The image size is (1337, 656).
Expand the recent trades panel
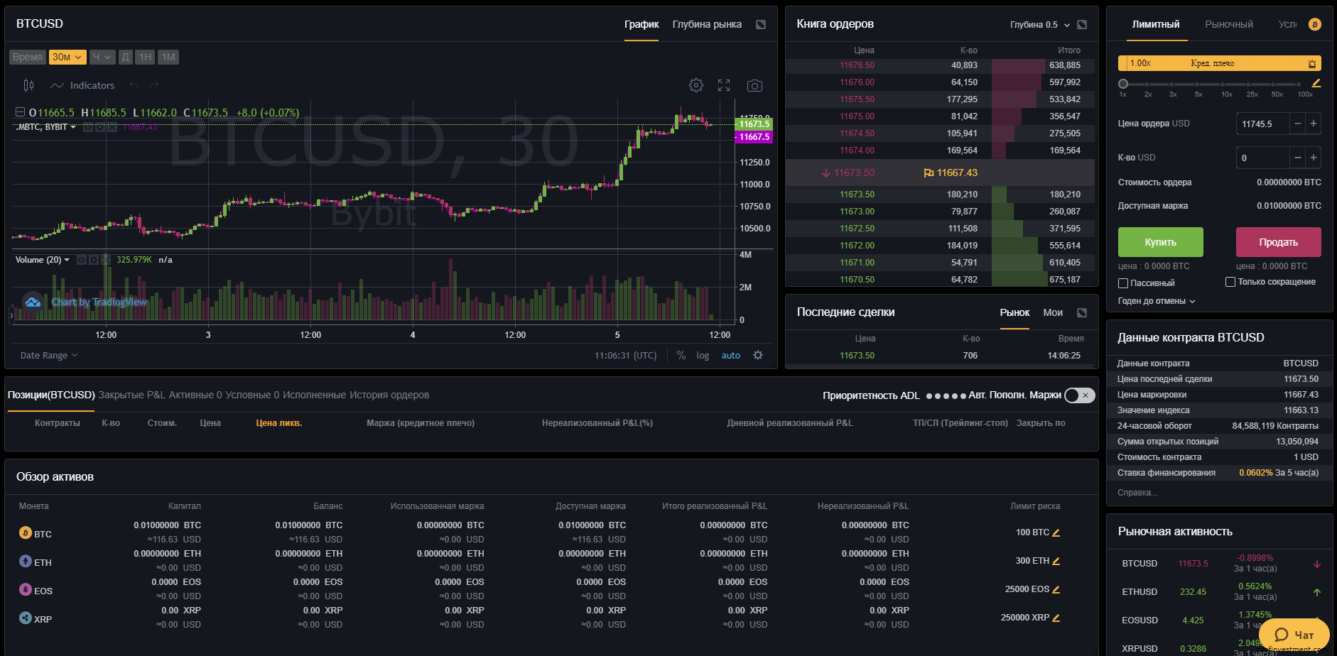pos(1082,312)
